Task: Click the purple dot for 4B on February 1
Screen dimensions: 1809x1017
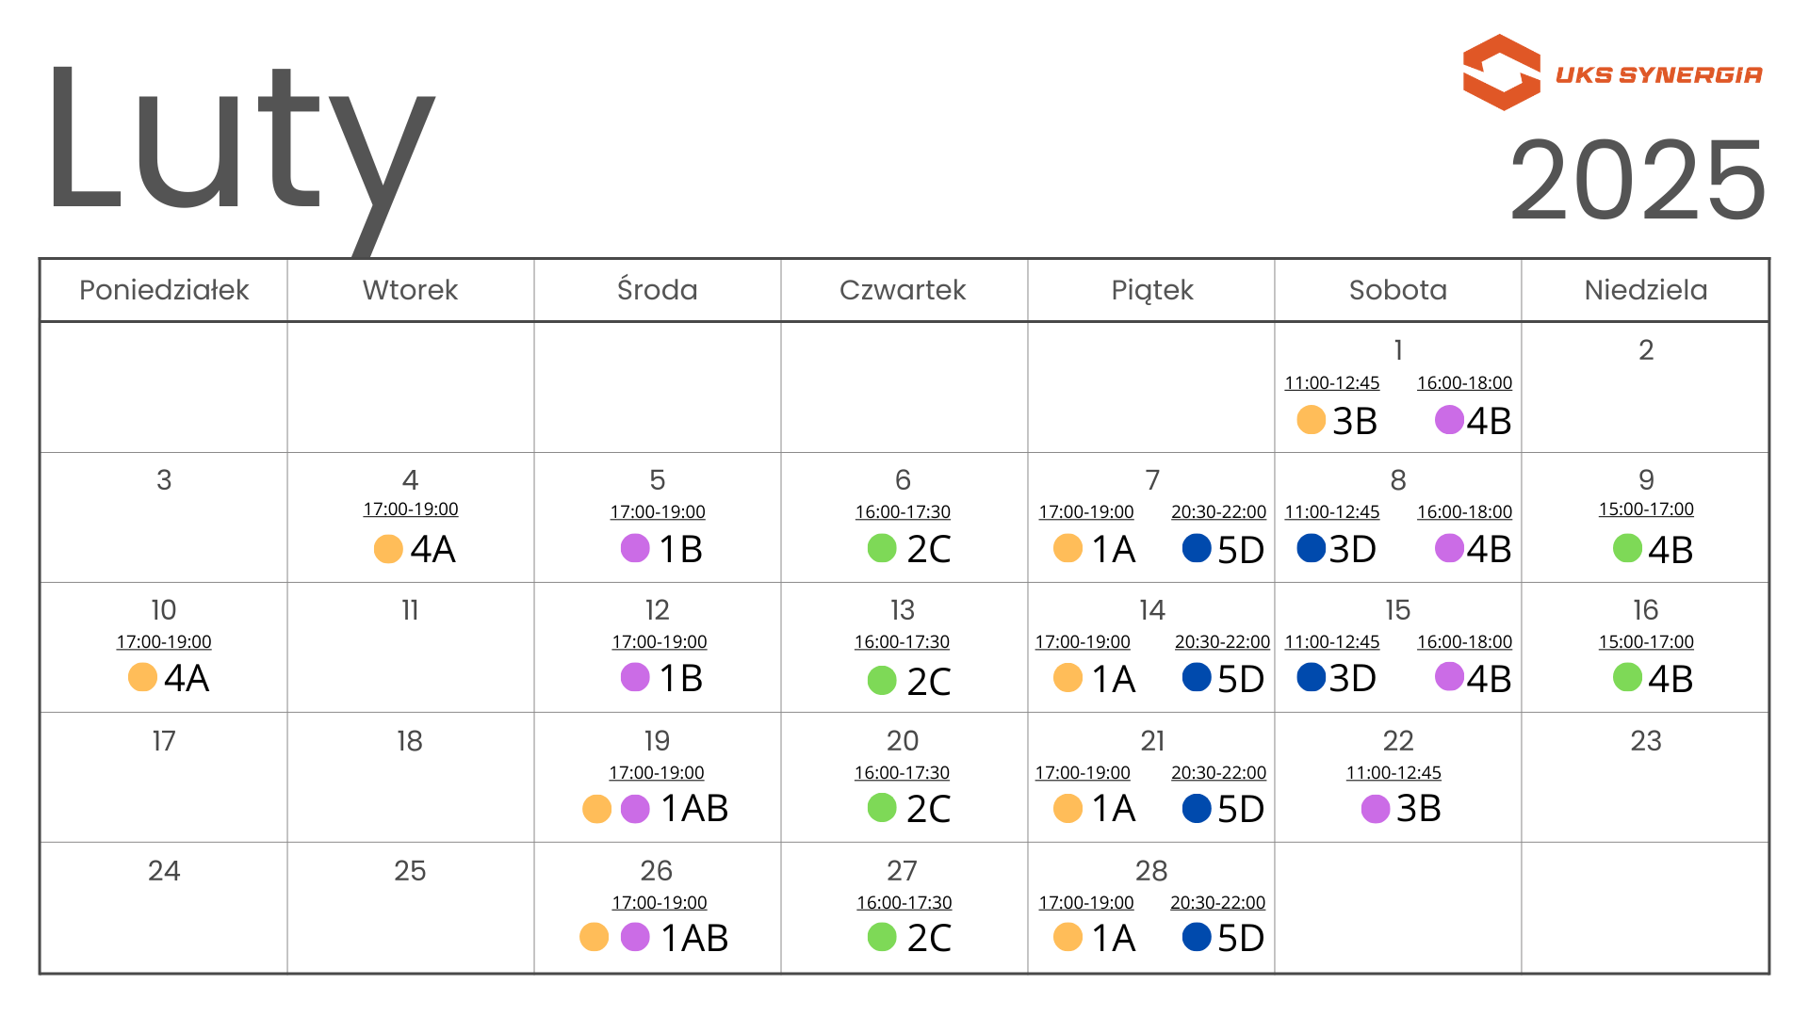Action: tap(1449, 419)
